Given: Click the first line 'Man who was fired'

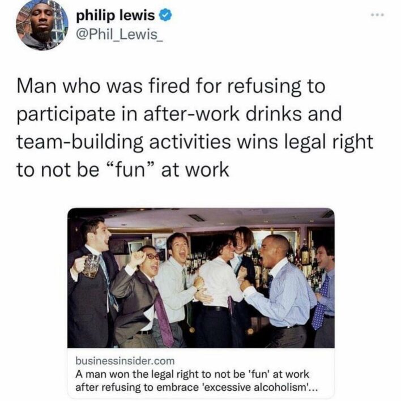Looking at the screenshot, I should 171,86.
